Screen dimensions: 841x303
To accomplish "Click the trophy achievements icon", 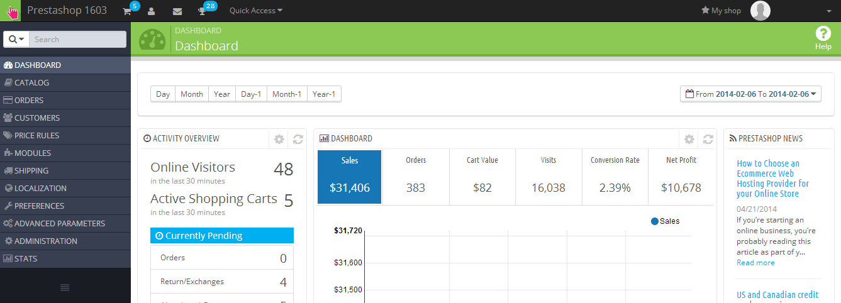I will [x=202, y=11].
